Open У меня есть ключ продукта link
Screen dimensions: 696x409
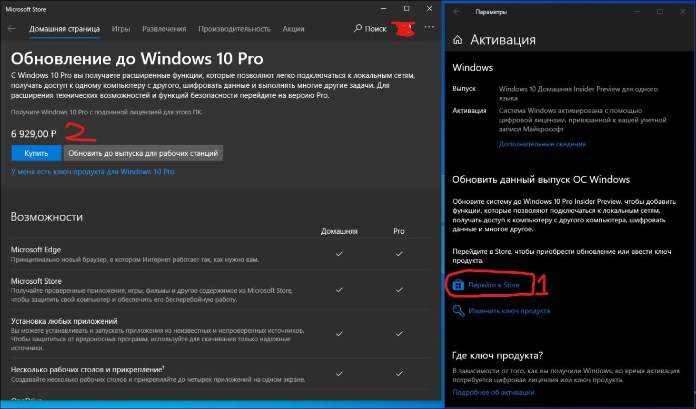93,172
